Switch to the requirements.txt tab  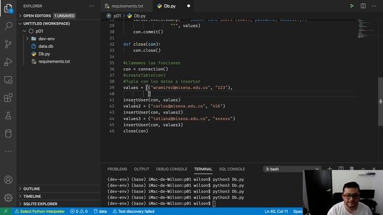(x=127, y=6)
